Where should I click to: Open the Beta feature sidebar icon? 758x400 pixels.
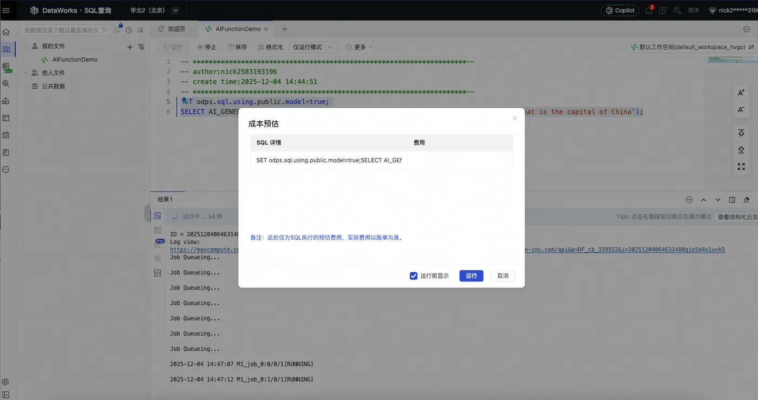(x=6, y=67)
